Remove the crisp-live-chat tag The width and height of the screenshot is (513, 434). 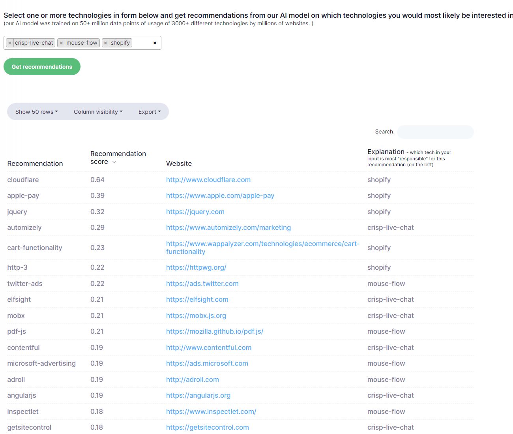click(10, 43)
